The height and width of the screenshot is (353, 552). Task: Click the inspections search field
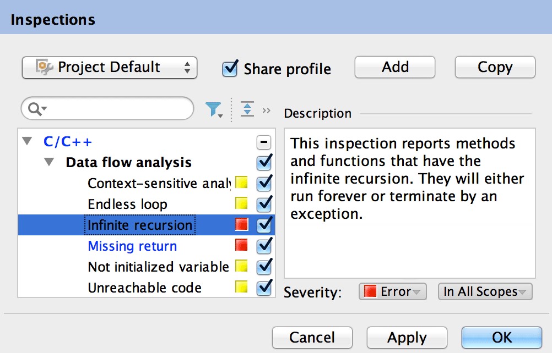point(116,109)
